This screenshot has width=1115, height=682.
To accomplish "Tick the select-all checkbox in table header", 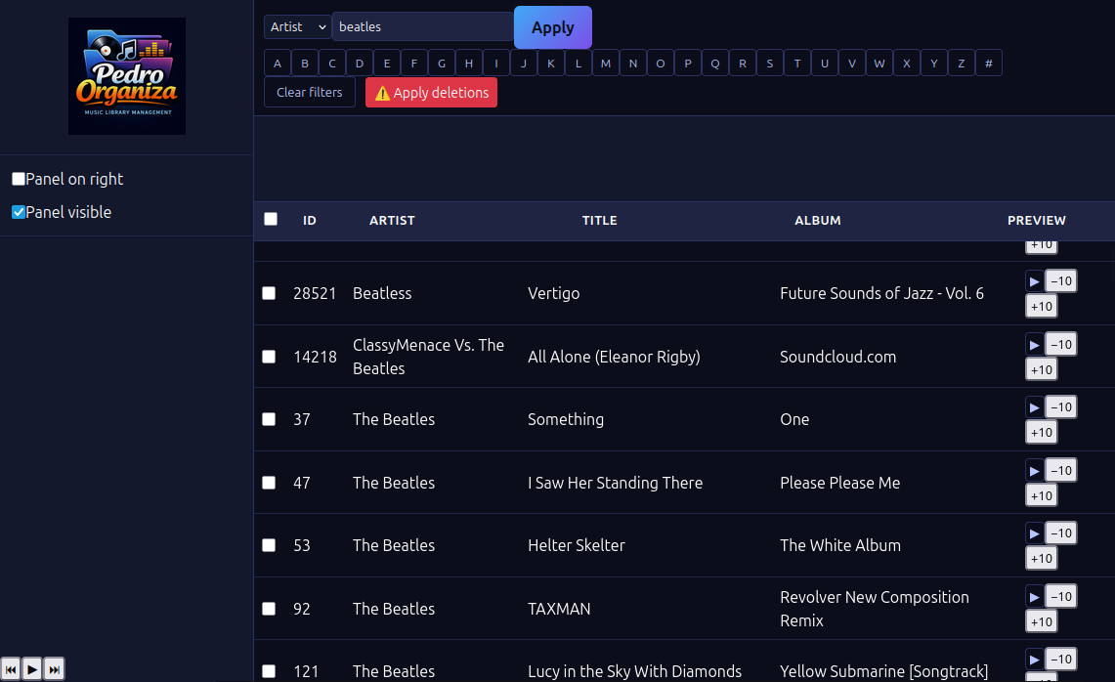I will 271,220.
